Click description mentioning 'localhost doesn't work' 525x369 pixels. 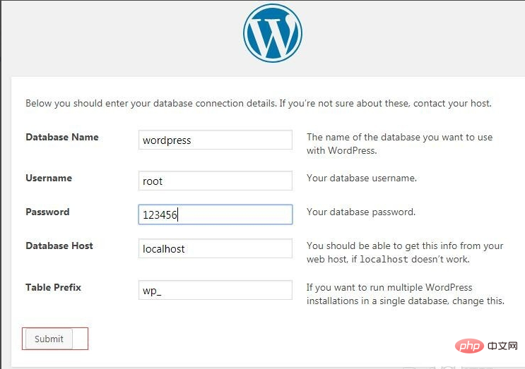coord(405,253)
